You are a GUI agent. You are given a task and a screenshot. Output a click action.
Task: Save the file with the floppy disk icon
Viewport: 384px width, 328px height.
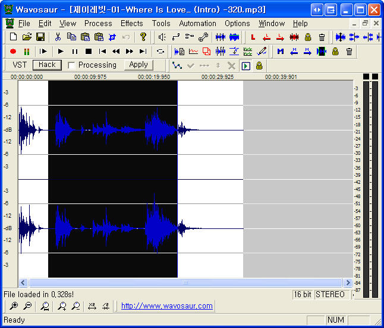40,37
